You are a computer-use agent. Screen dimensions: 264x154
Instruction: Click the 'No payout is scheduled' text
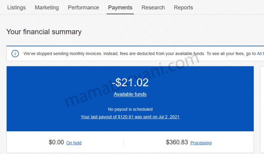pyautogui.click(x=130, y=109)
